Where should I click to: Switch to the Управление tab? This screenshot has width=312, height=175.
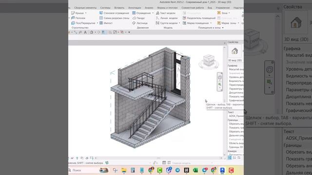tap(223, 8)
